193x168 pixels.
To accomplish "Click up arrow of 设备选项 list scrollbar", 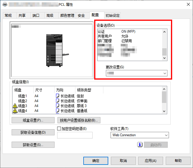I will (164, 32).
